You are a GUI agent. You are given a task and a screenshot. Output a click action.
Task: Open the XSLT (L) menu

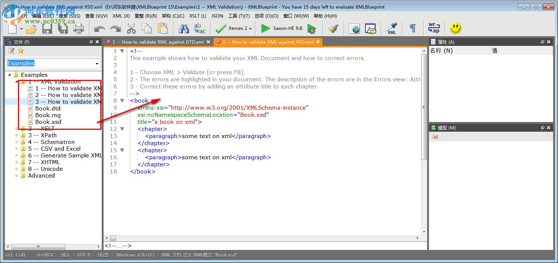(x=197, y=16)
